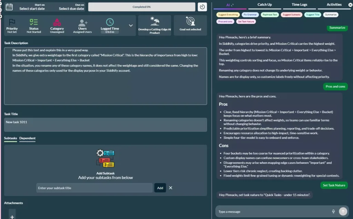The width and height of the screenshot is (353, 219).
Task: Click the Goal not selected target icon
Action: click(x=190, y=21)
